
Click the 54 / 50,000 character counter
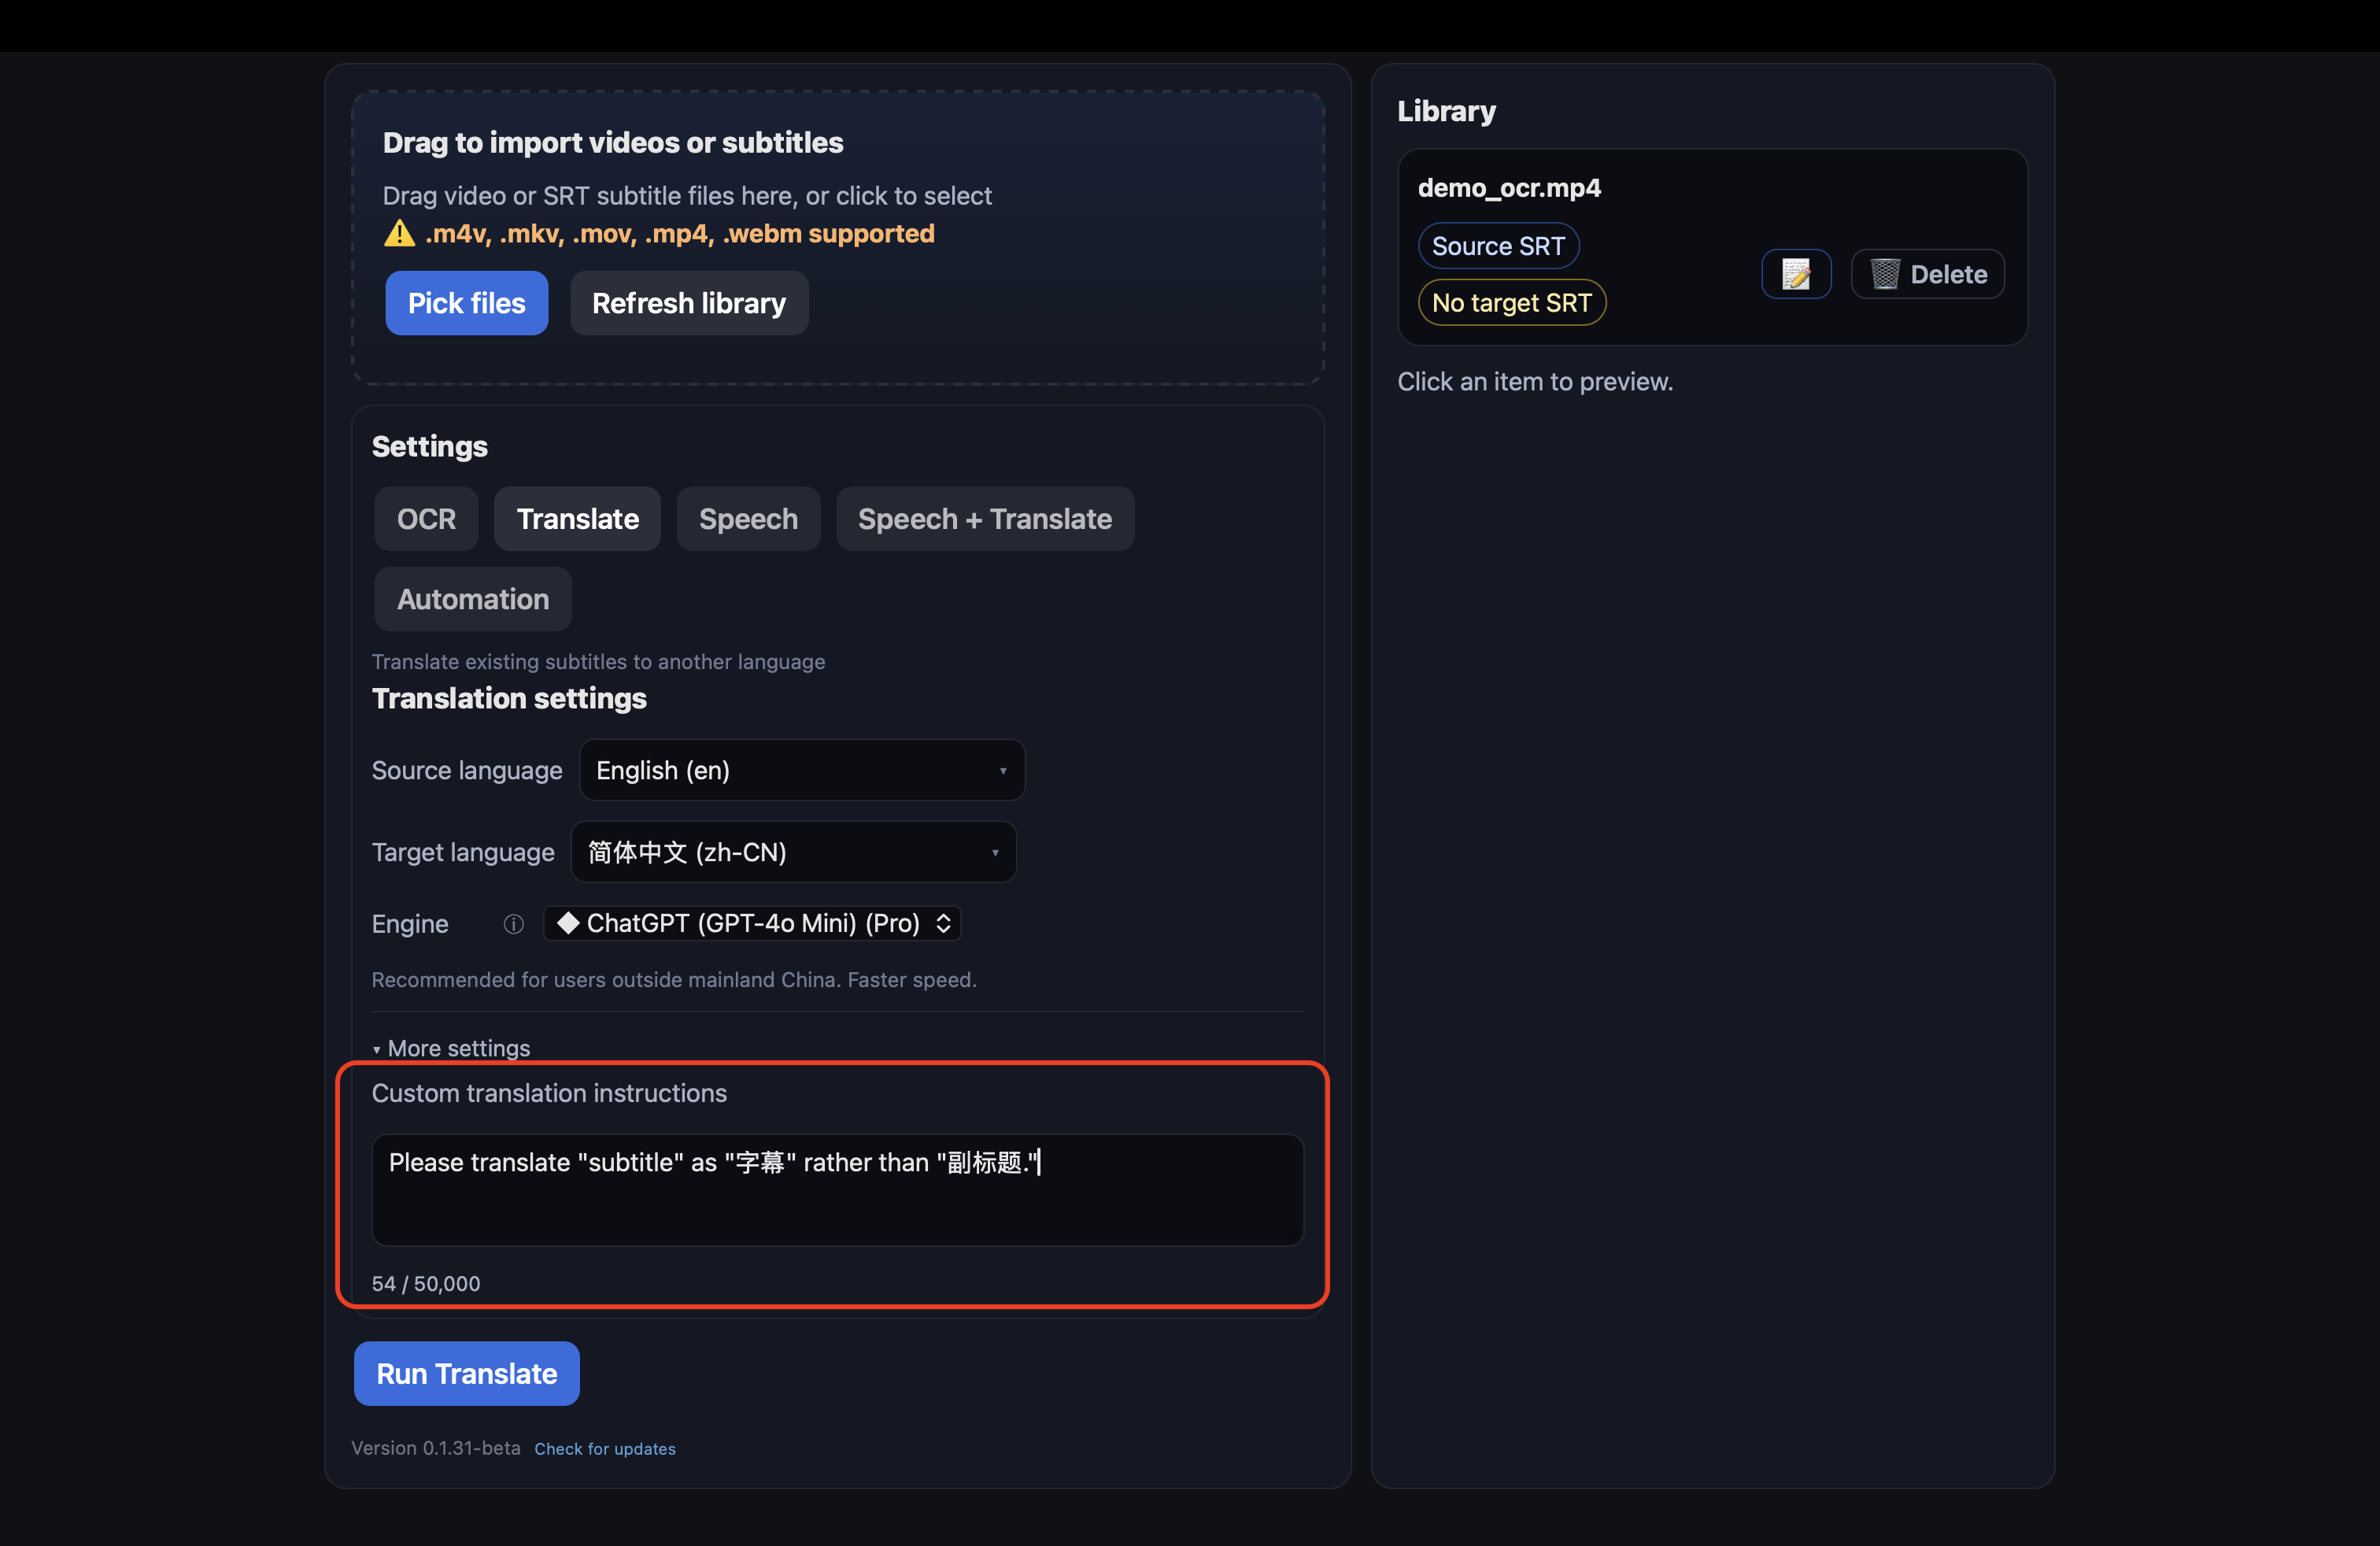point(426,1284)
